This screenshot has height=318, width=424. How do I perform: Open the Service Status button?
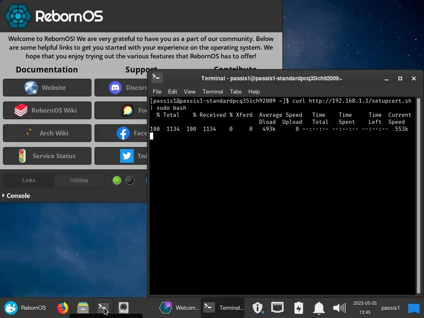click(x=47, y=156)
